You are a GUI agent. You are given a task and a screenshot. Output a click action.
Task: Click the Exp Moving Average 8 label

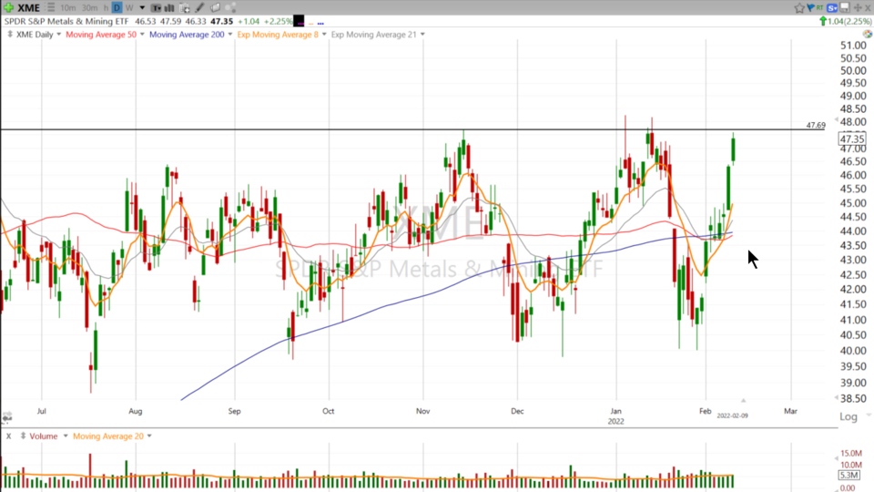(278, 35)
